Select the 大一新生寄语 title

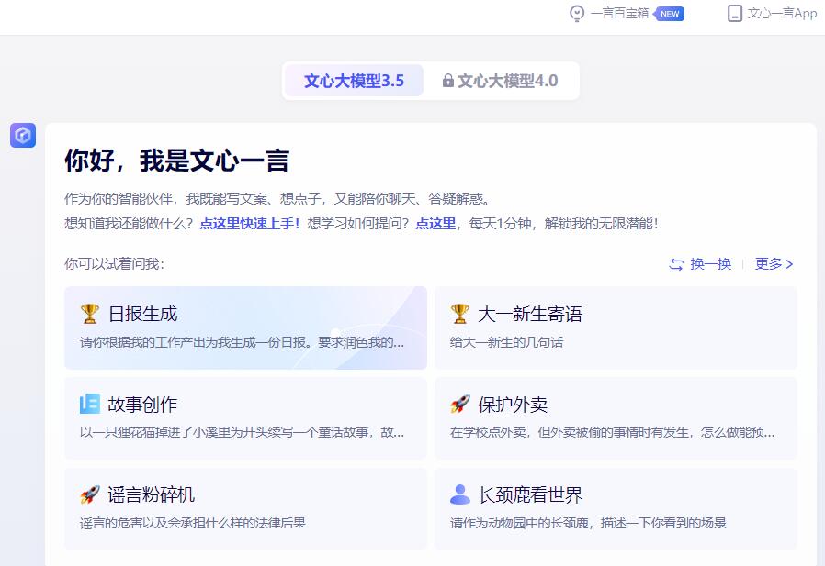tap(530, 314)
